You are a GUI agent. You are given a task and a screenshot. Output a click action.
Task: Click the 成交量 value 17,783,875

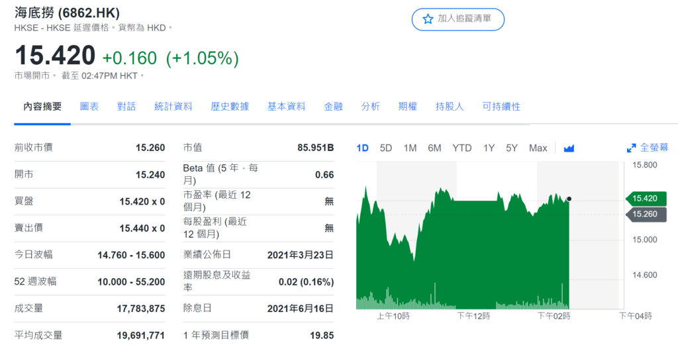[140, 309]
